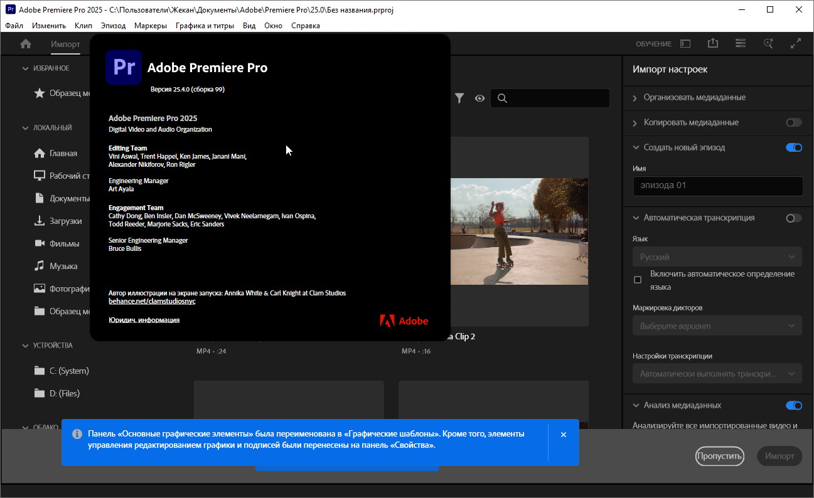Collapse Анализ медиаданных section chevron
The image size is (814, 498).
pos(635,405)
